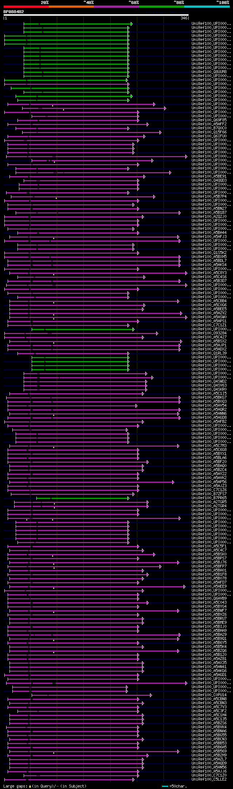Viewport: 233px width, 789px height.
Task: Click the cyan ~100% legend segment
Action: 207,7
